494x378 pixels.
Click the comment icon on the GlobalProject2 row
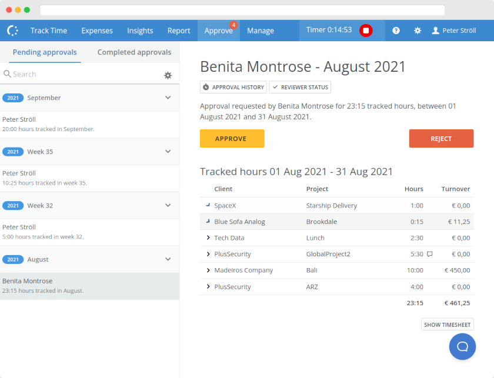[429, 253]
